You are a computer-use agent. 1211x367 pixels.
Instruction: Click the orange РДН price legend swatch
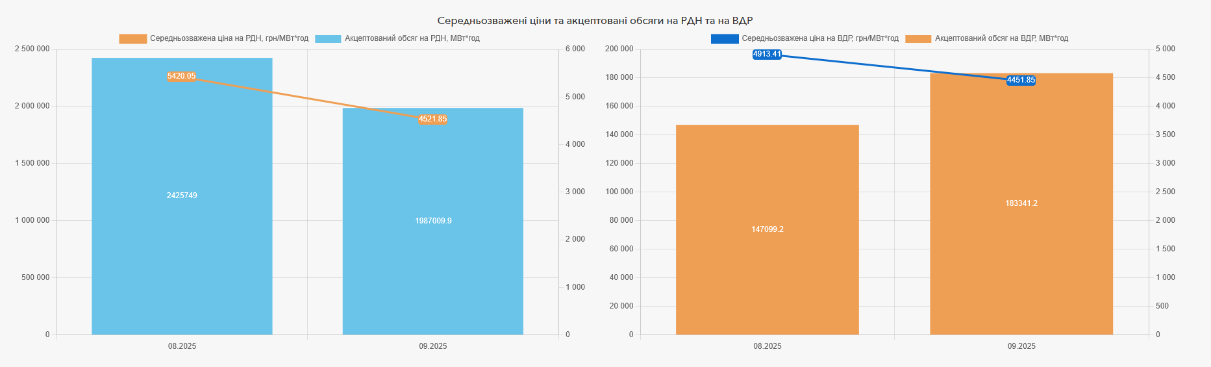132,39
